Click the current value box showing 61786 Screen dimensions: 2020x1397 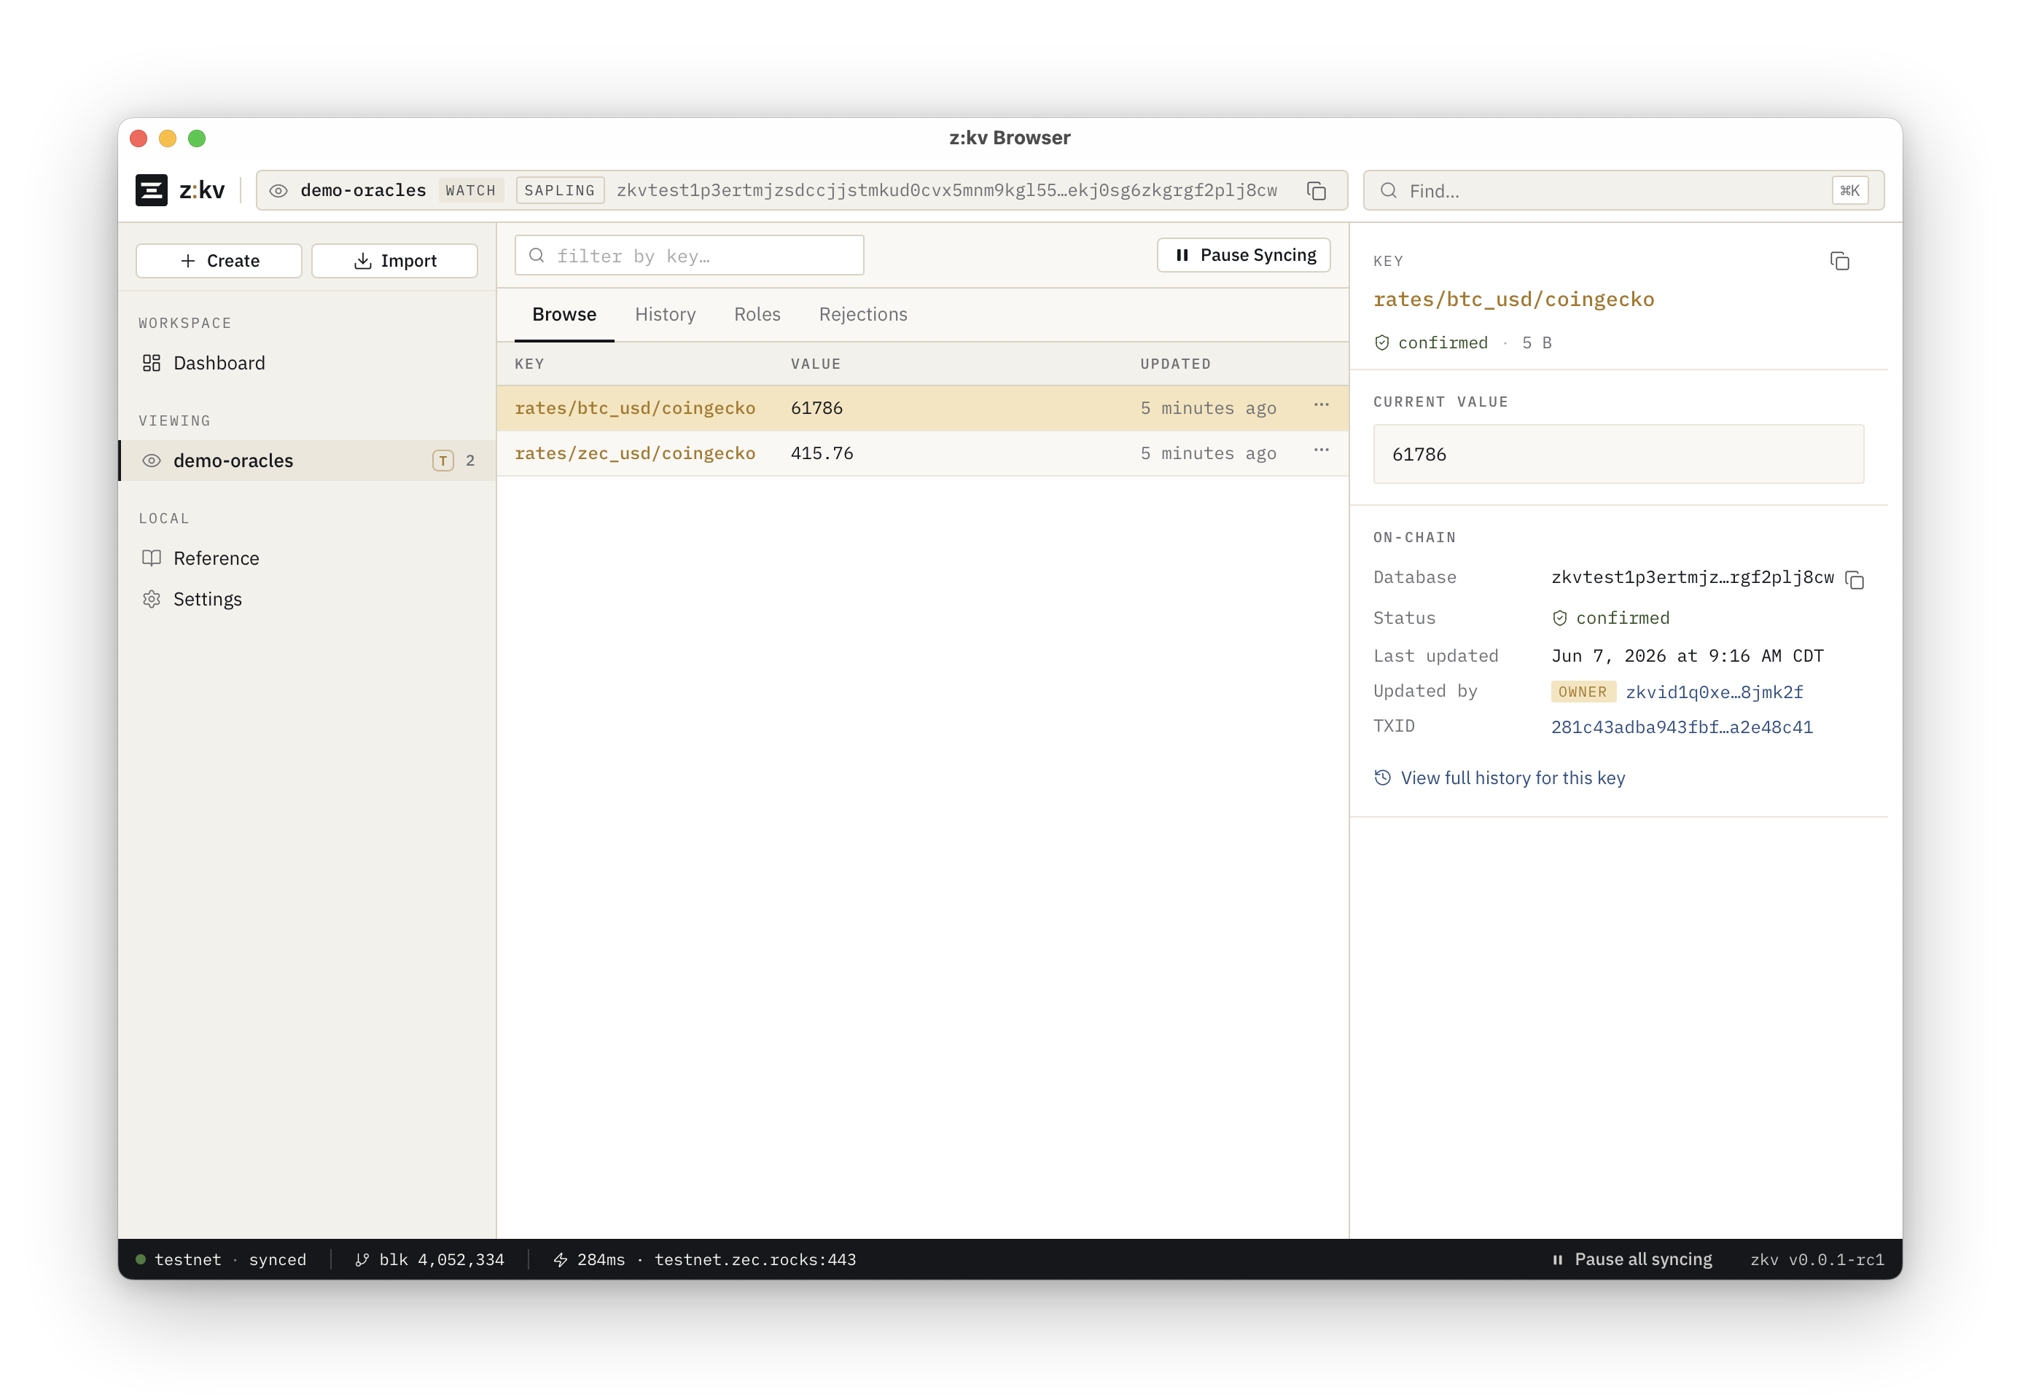pyautogui.click(x=1618, y=454)
